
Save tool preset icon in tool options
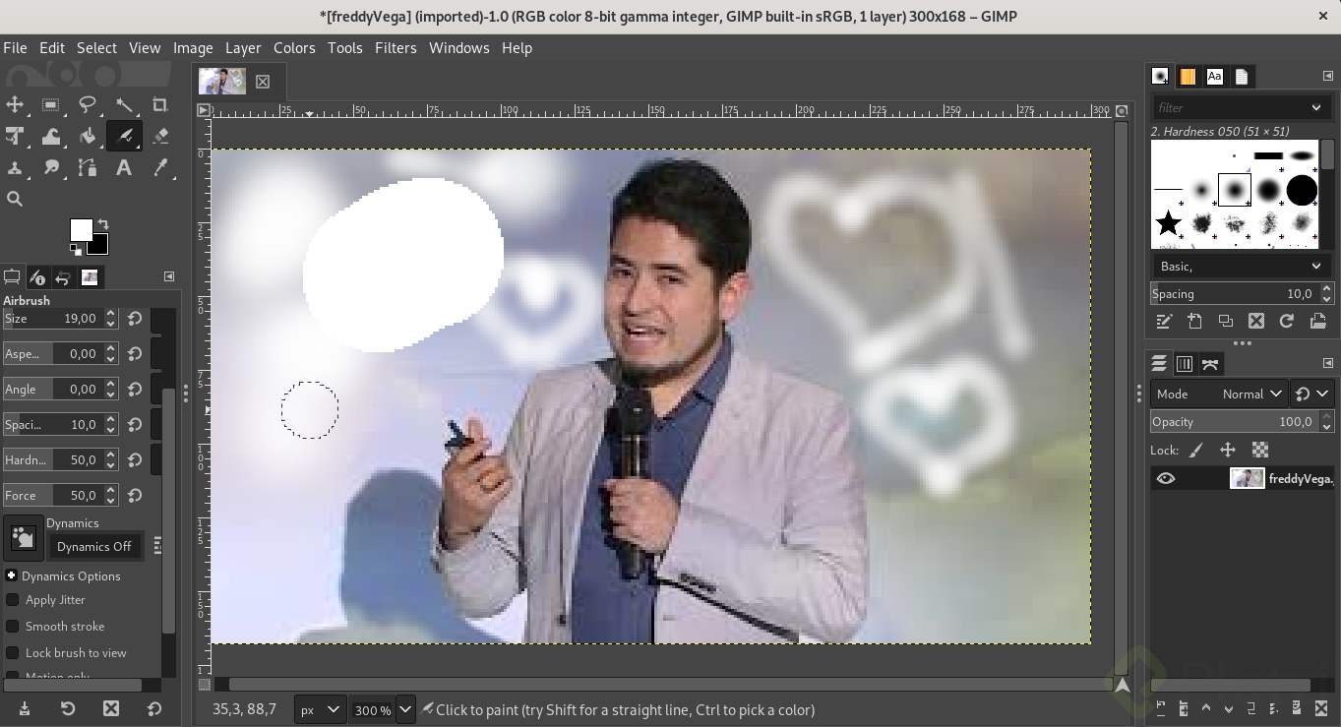tap(25, 708)
